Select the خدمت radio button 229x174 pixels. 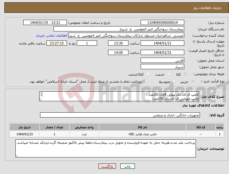169,74
